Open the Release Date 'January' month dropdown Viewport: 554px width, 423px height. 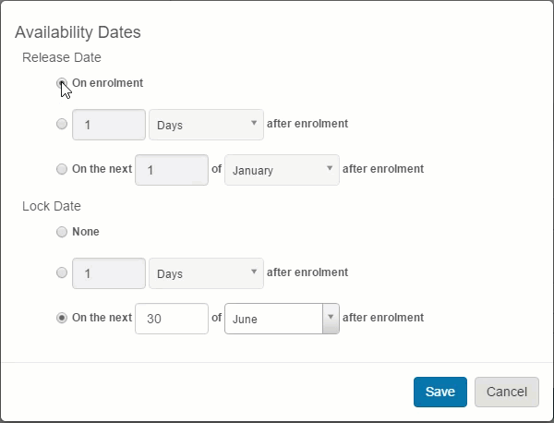click(282, 170)
